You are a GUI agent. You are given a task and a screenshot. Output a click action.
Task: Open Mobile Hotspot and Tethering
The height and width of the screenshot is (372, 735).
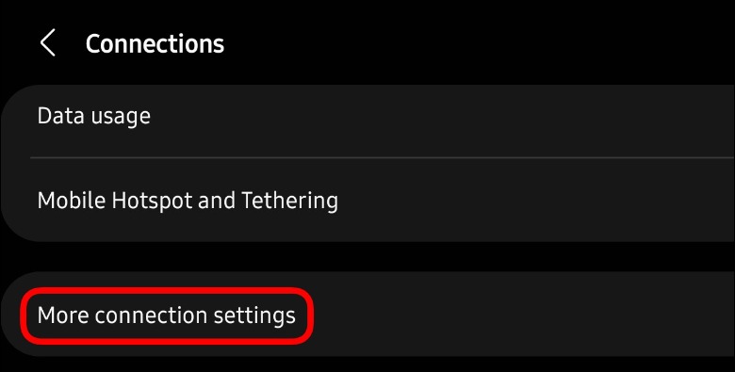[367, 201]
